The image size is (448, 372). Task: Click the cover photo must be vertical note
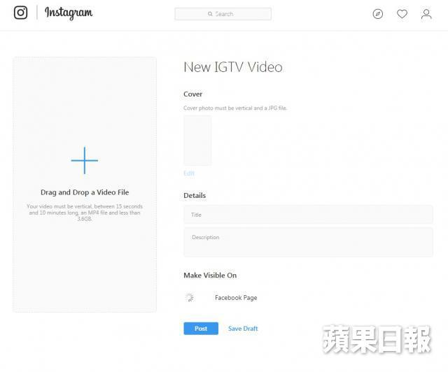(x=235, y=108)
